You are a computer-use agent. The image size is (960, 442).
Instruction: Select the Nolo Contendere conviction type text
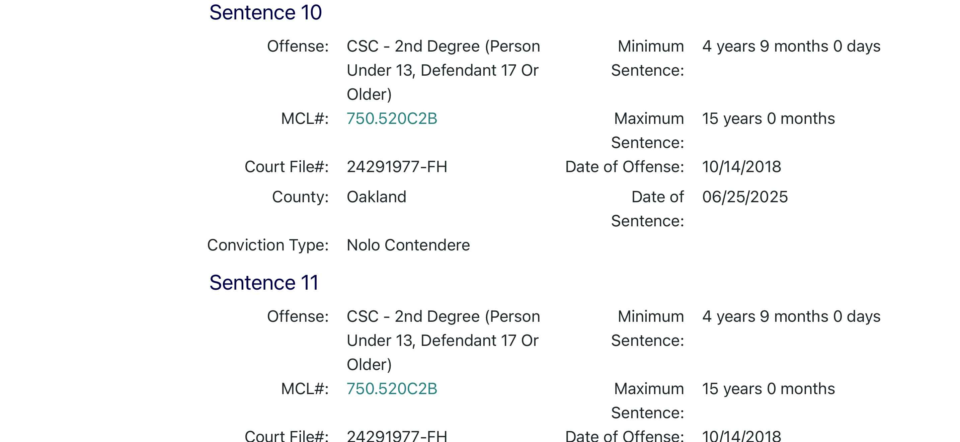pyautogui.click(x=408, y=245)
